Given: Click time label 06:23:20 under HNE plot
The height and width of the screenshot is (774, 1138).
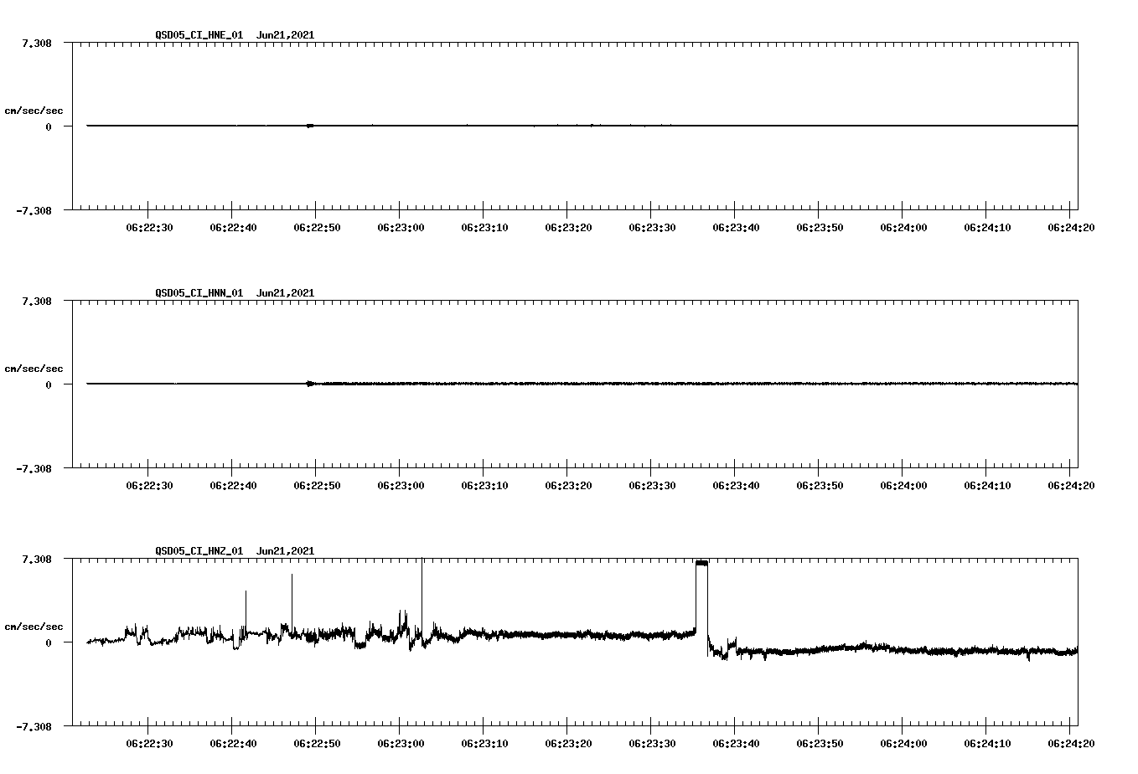Looking at the screenshot, I should pos(568,227).
